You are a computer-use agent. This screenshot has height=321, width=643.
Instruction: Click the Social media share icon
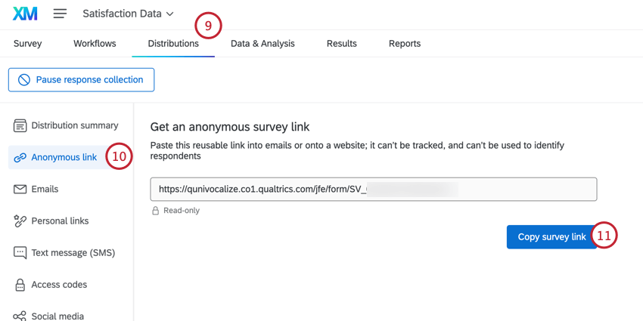coord(20,316)
